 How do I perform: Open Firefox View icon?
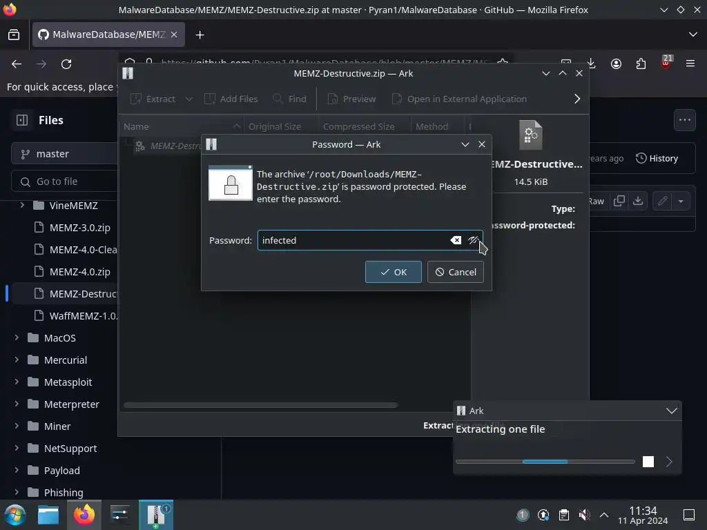(x=14, y=35)
